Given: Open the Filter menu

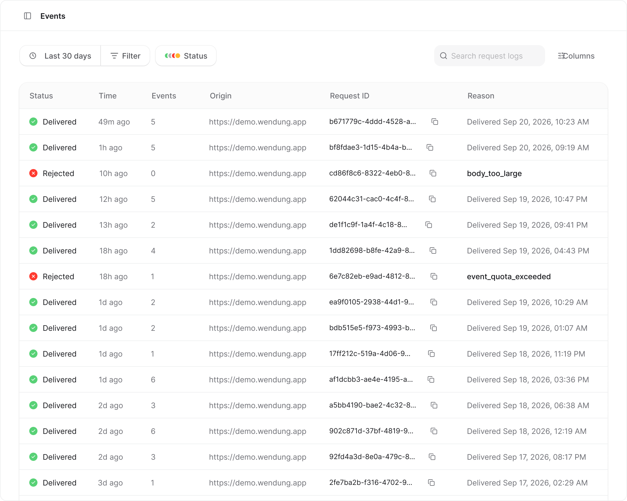Looking at the screenshot, I should pyautogui.click(x=125, y=56).
